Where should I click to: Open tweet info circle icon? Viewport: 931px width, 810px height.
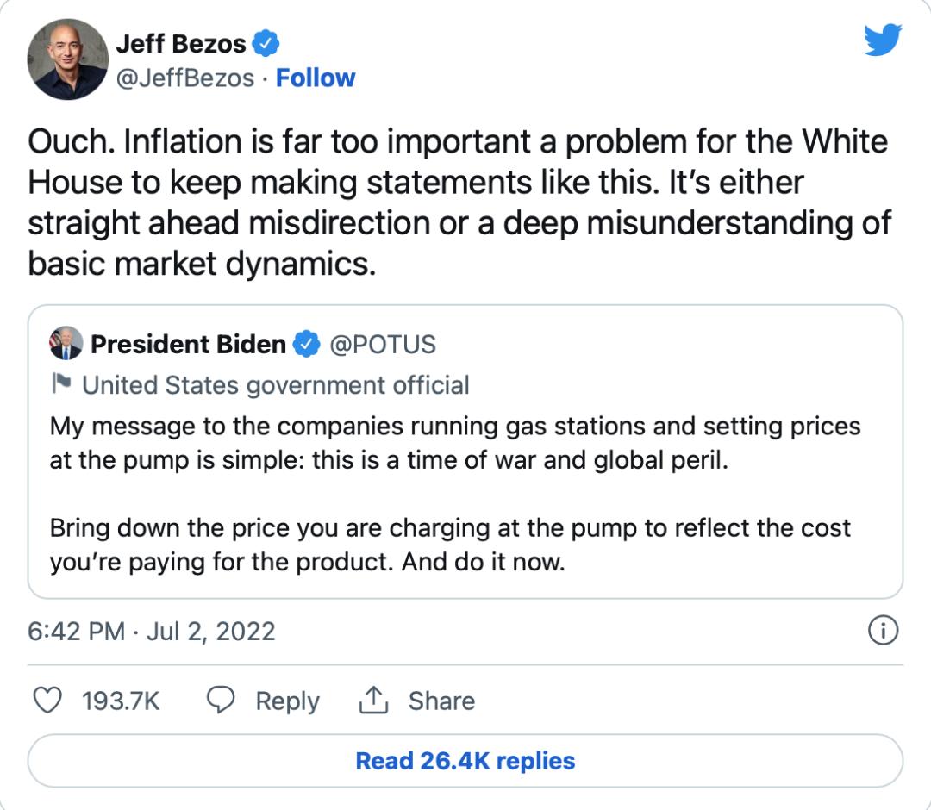pyautogui.click(x=883, y=630)
